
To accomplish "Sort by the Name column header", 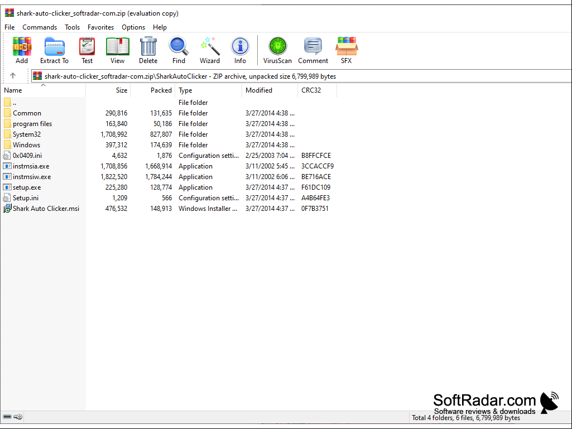I will 43,90.
